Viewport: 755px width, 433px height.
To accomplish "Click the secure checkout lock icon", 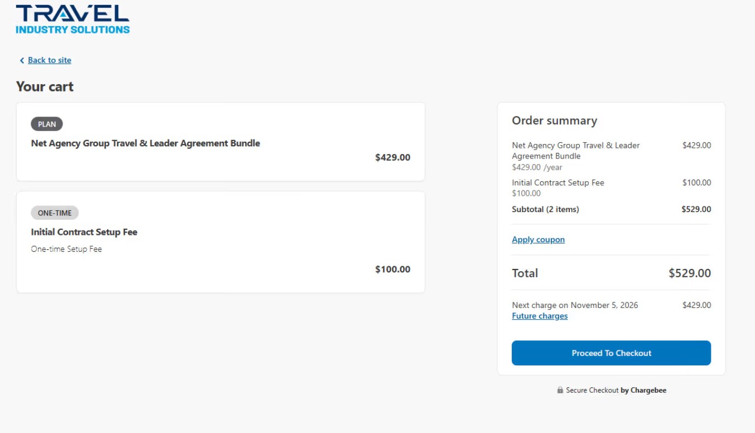I will (560, 390).
